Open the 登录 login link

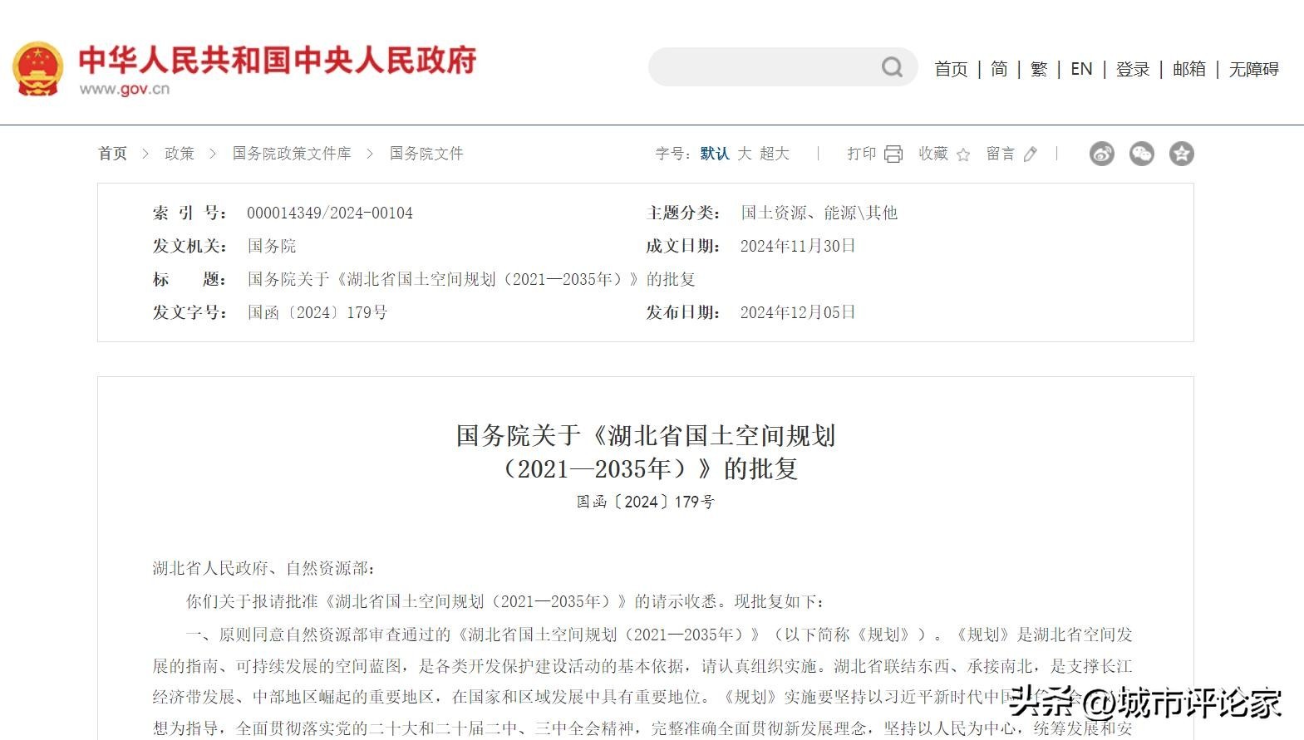1133,69
